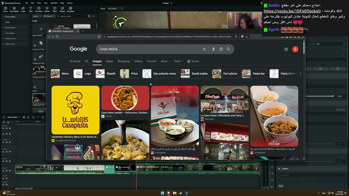Open the Full Quality player dropdown
349x196 pixels.
[115, 9]
